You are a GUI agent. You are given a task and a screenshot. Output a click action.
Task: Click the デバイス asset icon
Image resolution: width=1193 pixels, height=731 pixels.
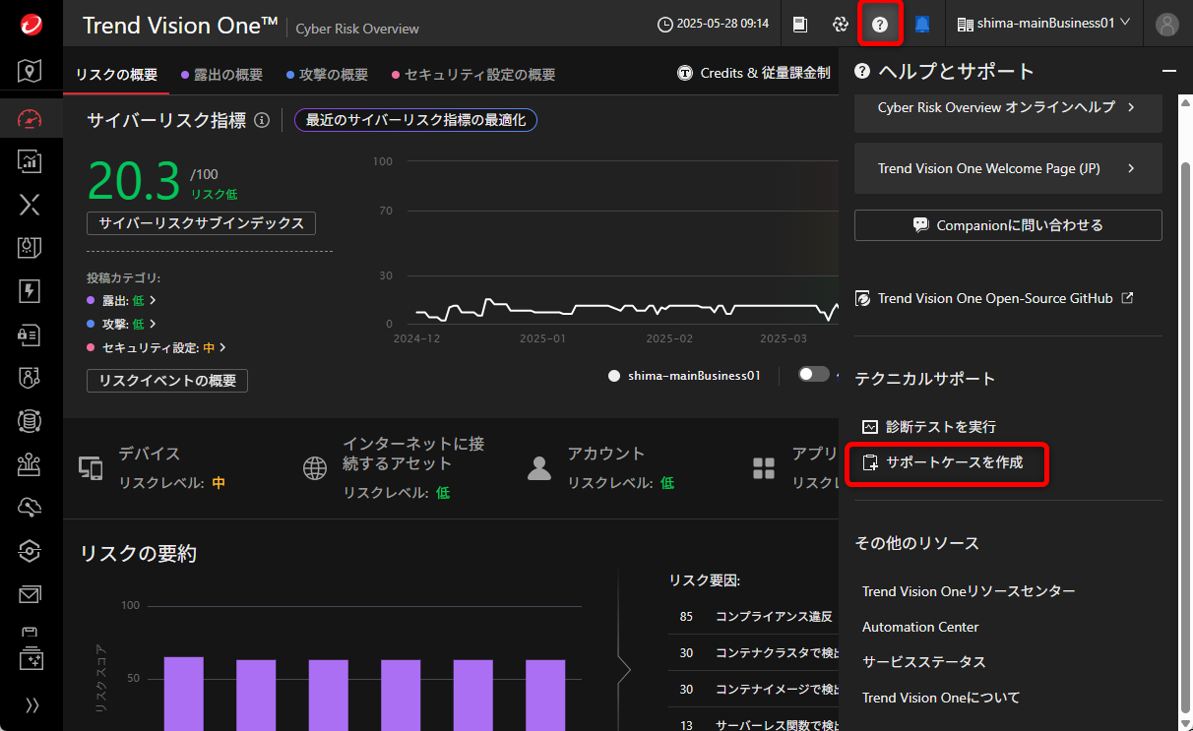(91, 468)
